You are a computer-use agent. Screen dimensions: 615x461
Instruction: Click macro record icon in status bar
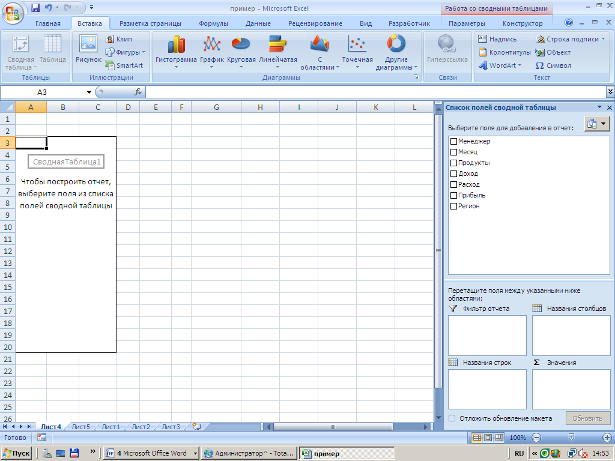(41, 438)
